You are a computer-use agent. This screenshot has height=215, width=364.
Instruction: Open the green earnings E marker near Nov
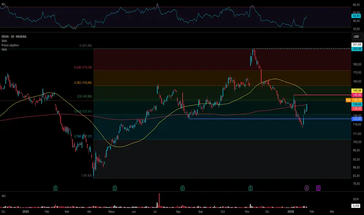250,188
